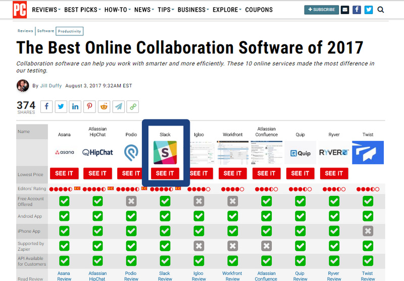The image size is (404, 281).
Task: Expand the Best Picks menu
Action: 82,10
